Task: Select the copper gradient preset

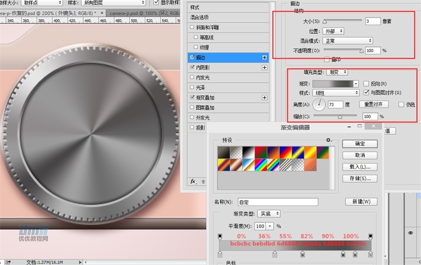Action: 236,165
